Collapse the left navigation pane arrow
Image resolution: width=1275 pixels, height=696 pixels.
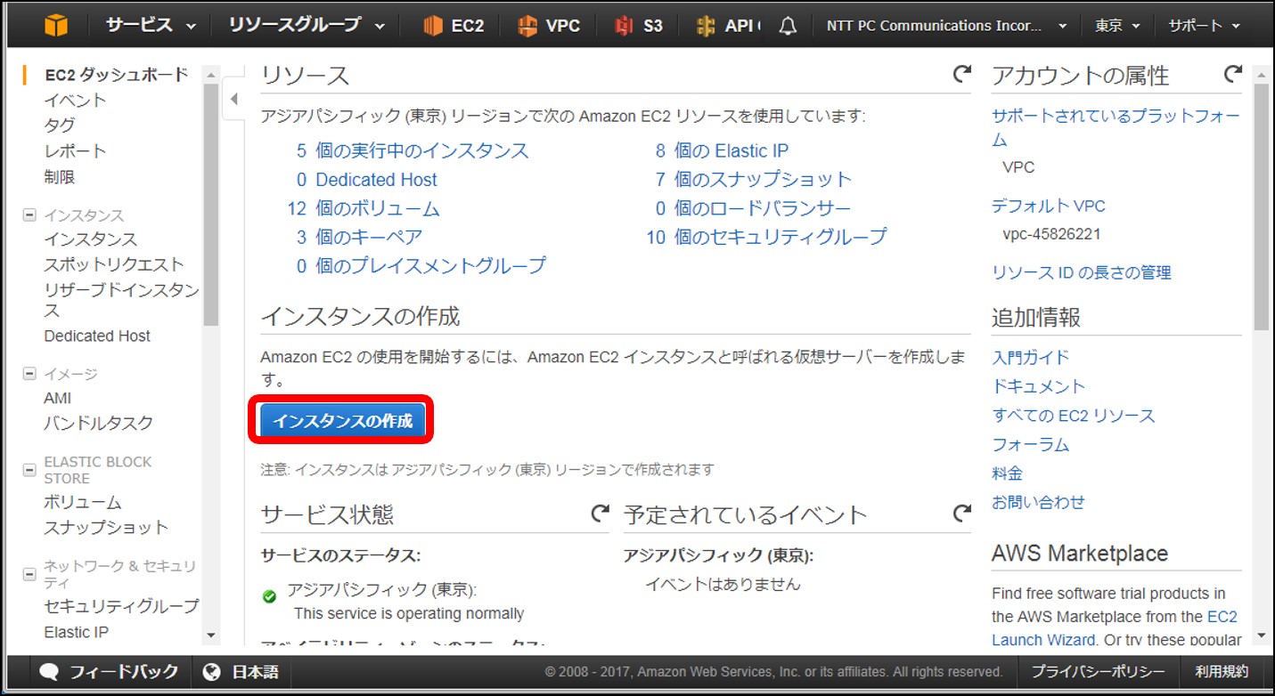pos(234,99)
